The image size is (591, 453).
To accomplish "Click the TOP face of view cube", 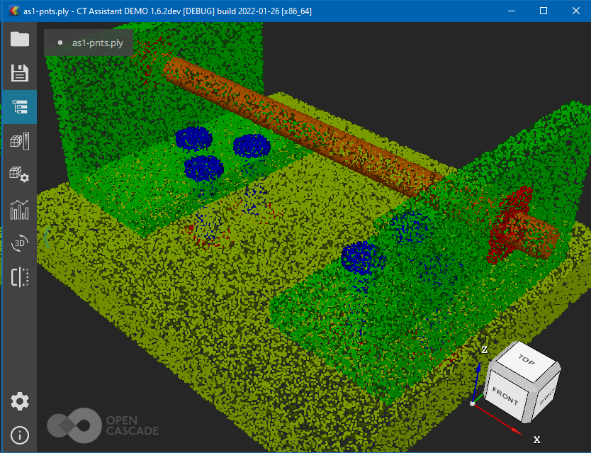I will coord(525,362).
